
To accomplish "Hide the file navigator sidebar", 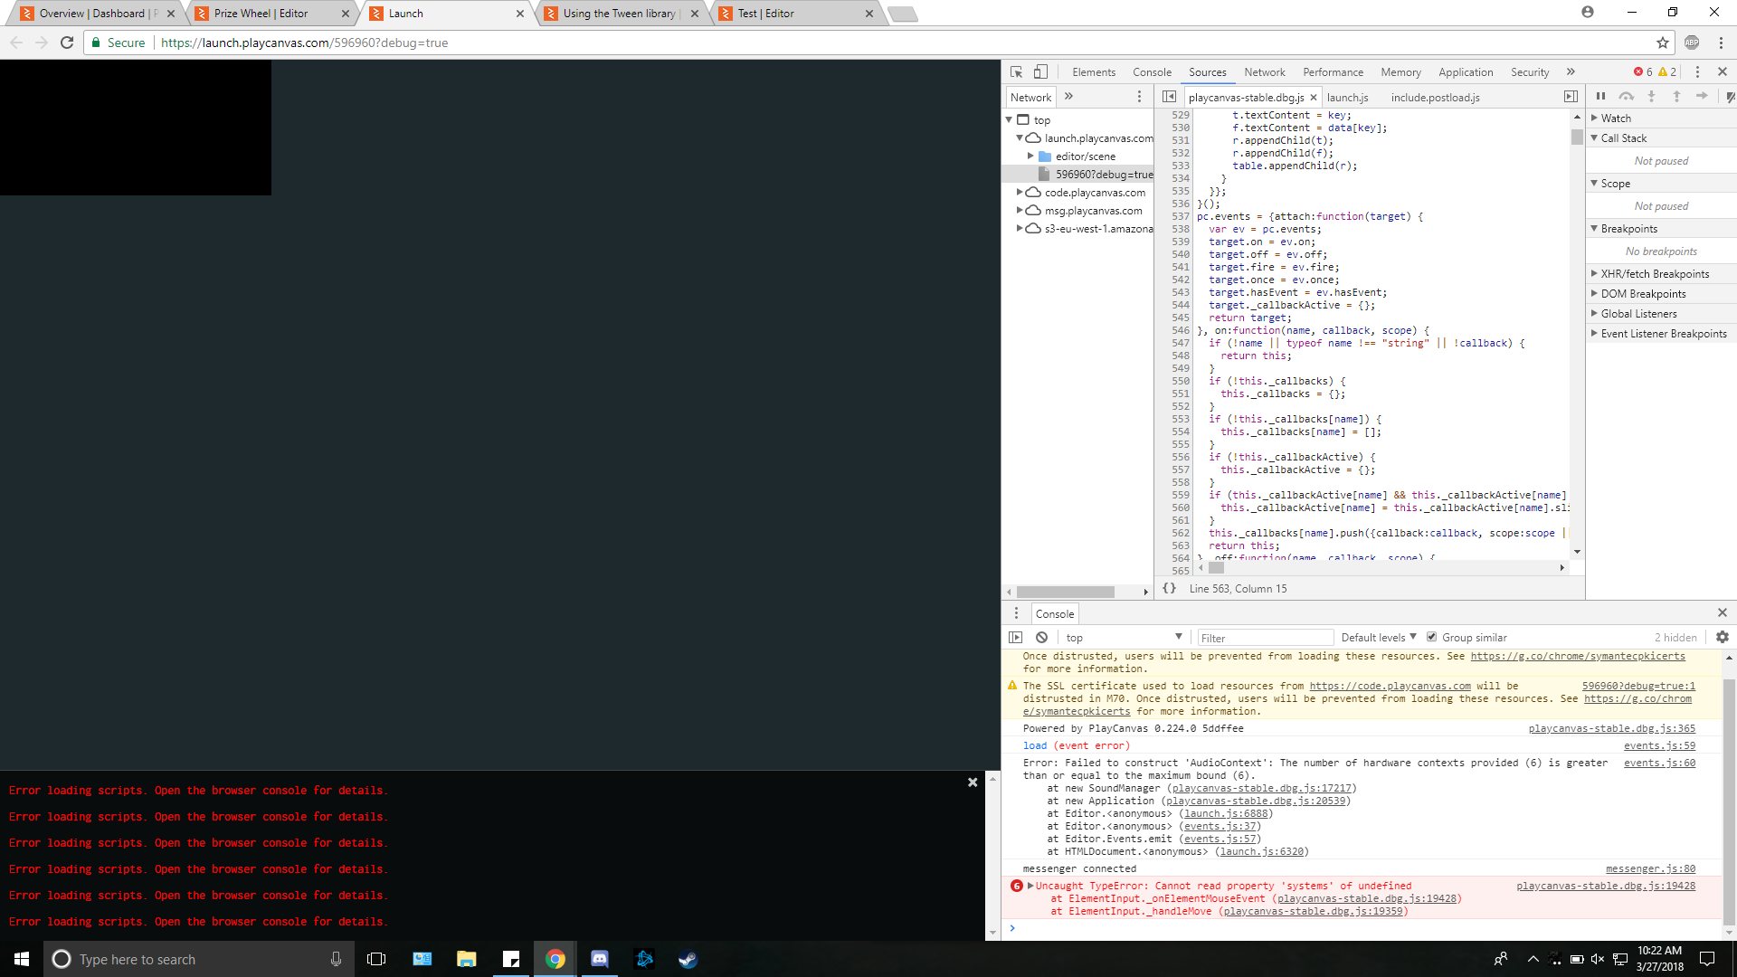I will (1169, 97).
